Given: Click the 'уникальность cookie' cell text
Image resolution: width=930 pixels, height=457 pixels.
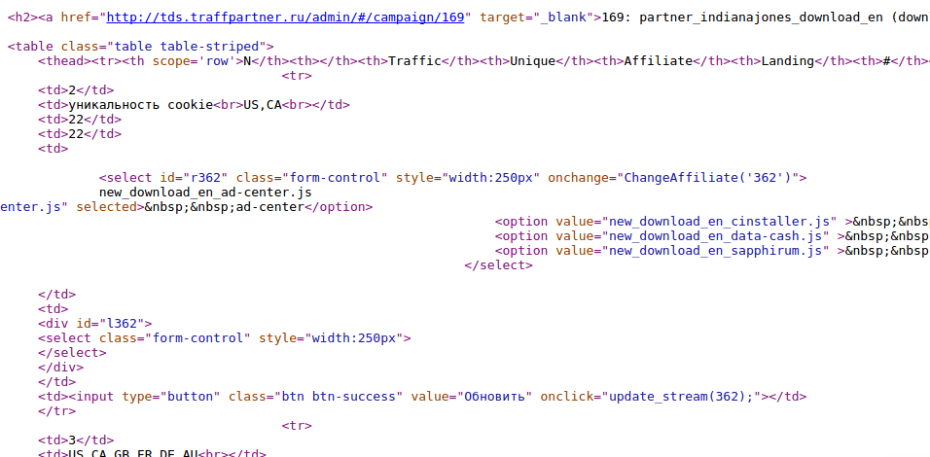Looking at the screenshot, I should point(140,105).
